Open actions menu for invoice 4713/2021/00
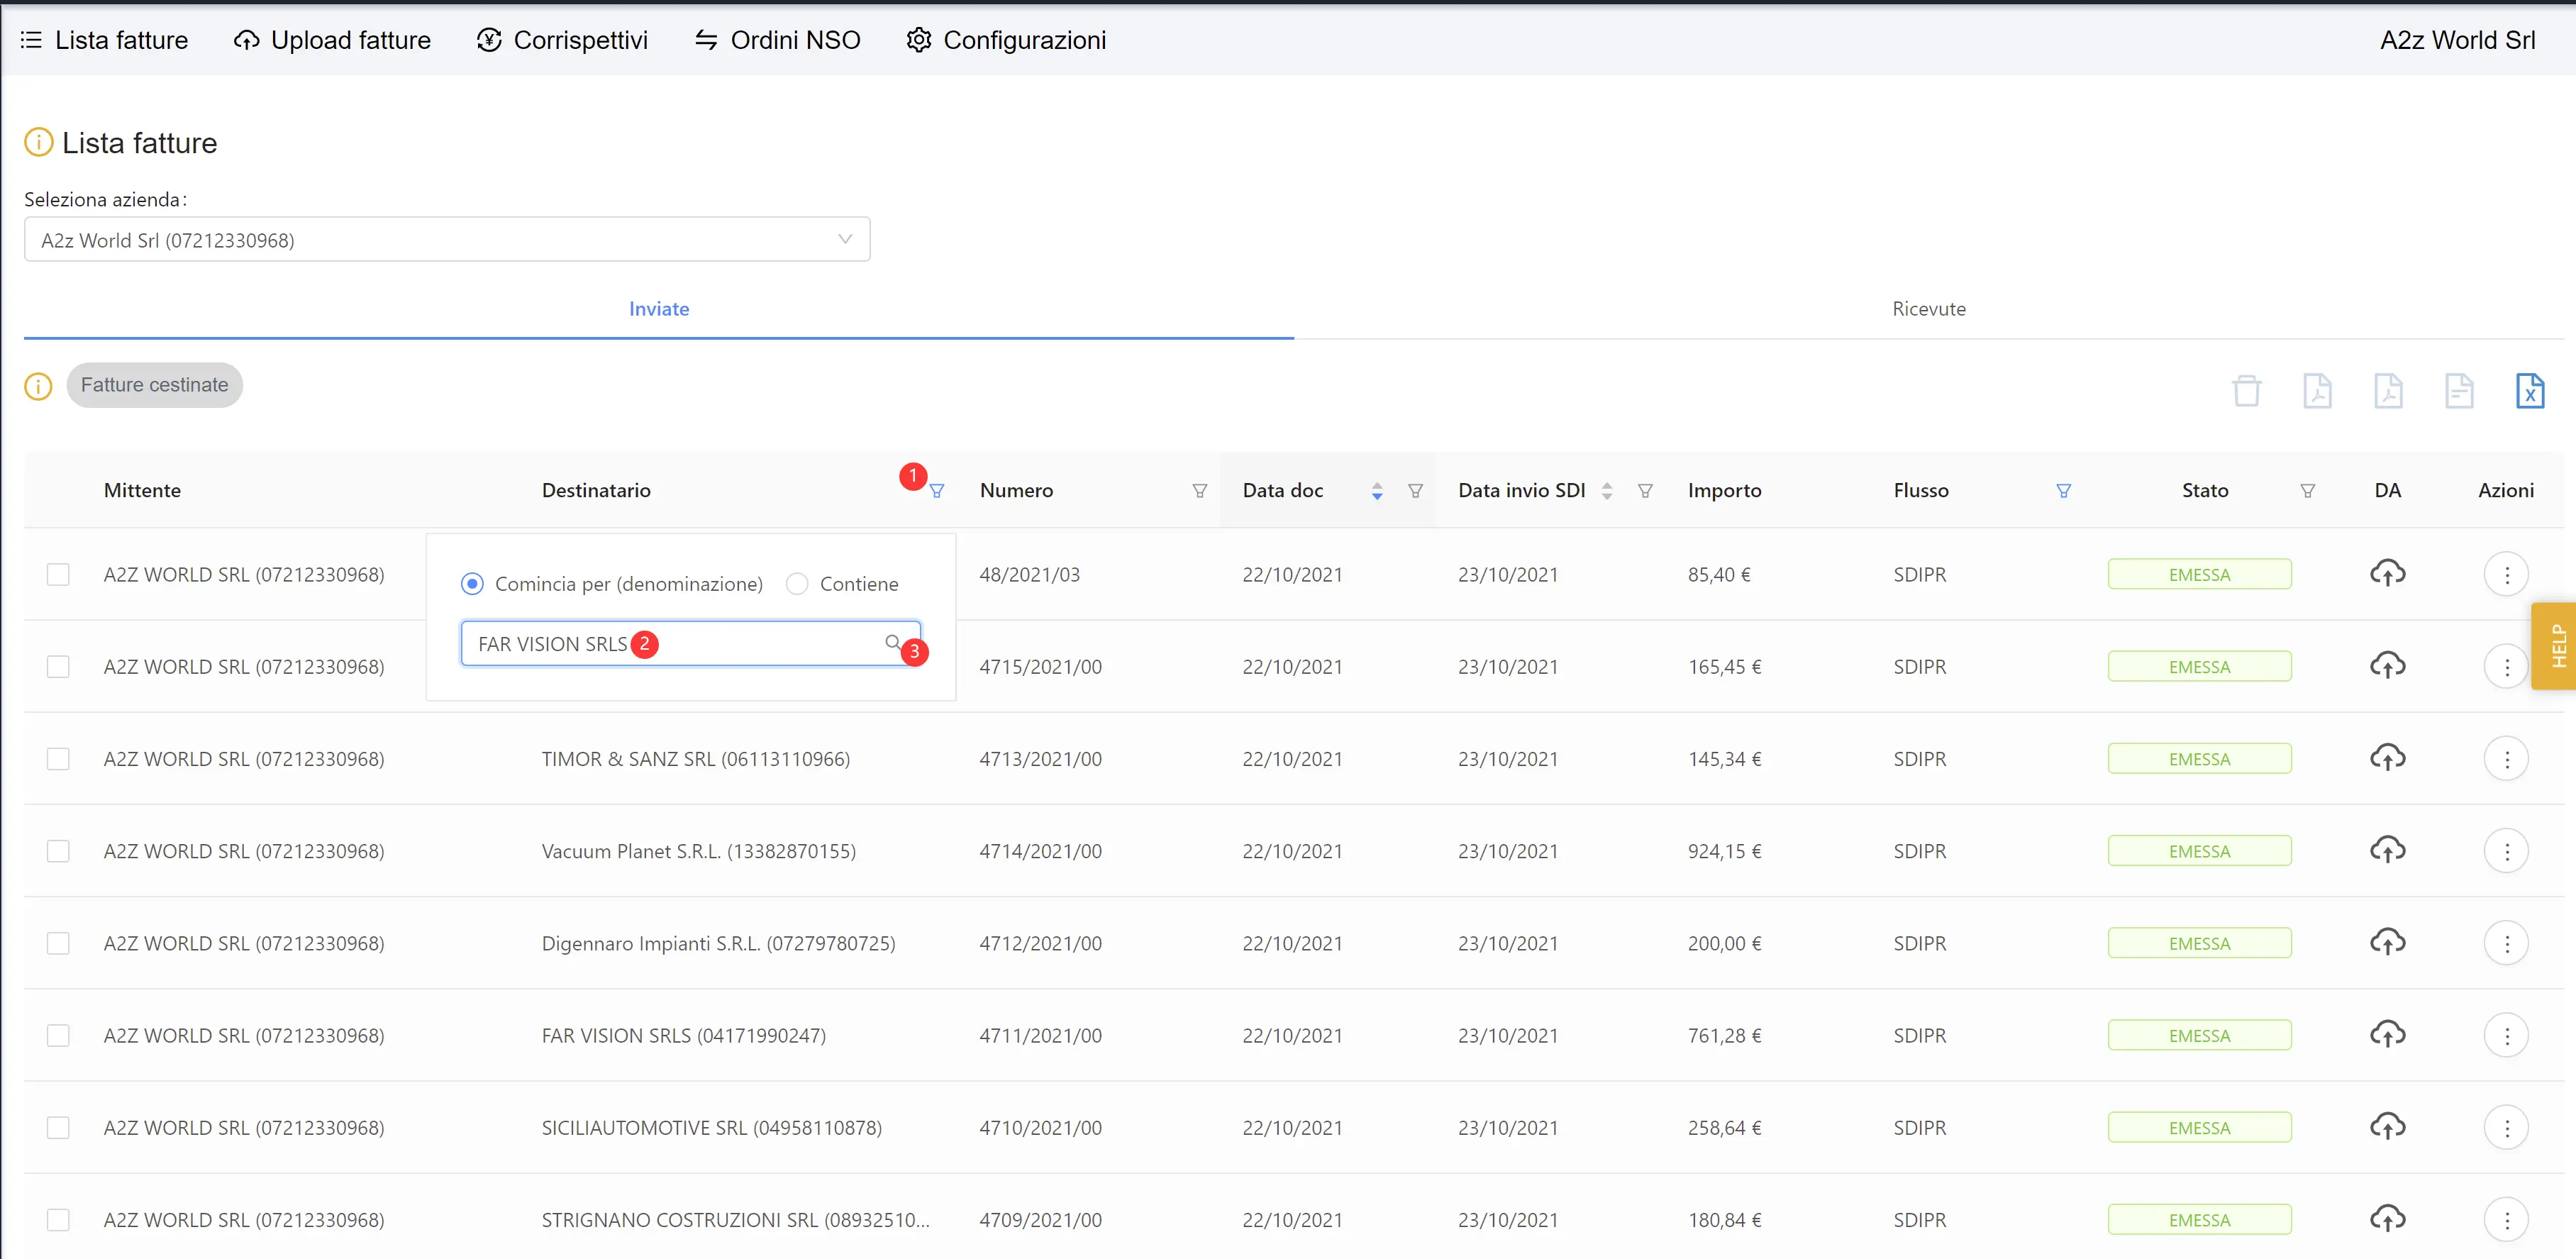 pyautogui.click(x=2505, y=759)
